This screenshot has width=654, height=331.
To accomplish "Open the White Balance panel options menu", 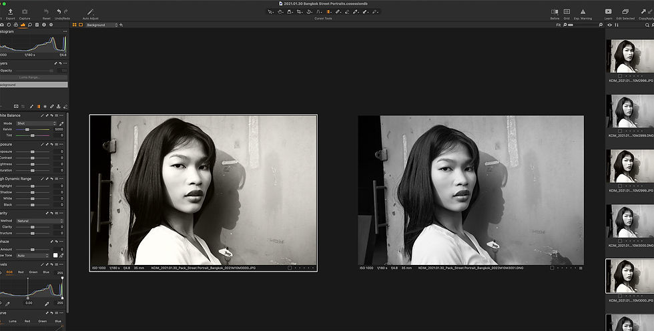I will [61, 115].
